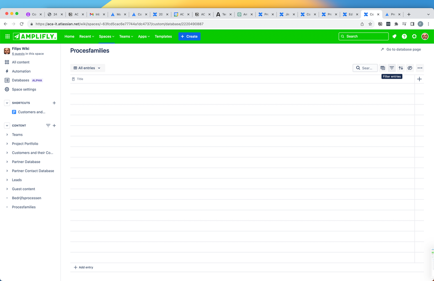Click the blue Create button
434x281 pixels.
[189, 36]
